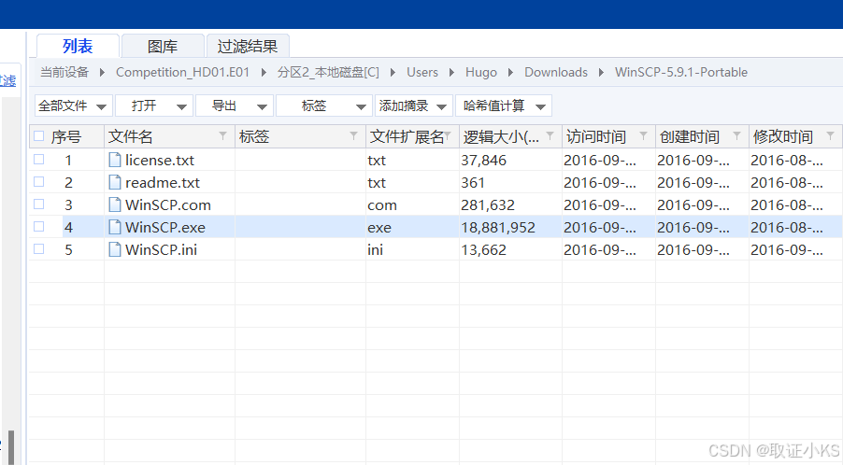Click the size value 18,881,952
843x465 pixels.
498,228
